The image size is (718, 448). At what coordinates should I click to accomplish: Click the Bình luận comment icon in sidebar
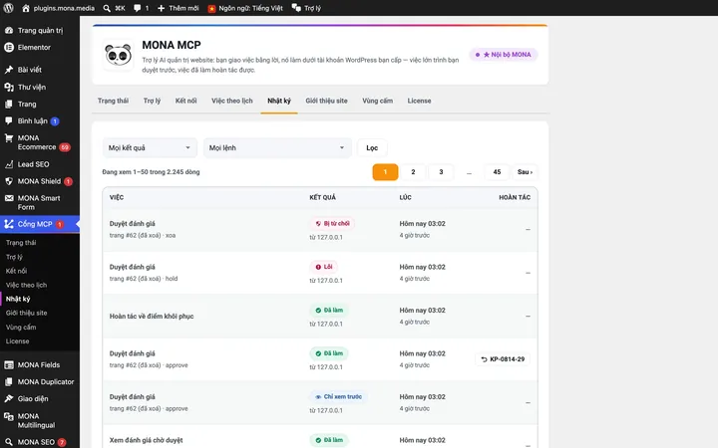9,120
